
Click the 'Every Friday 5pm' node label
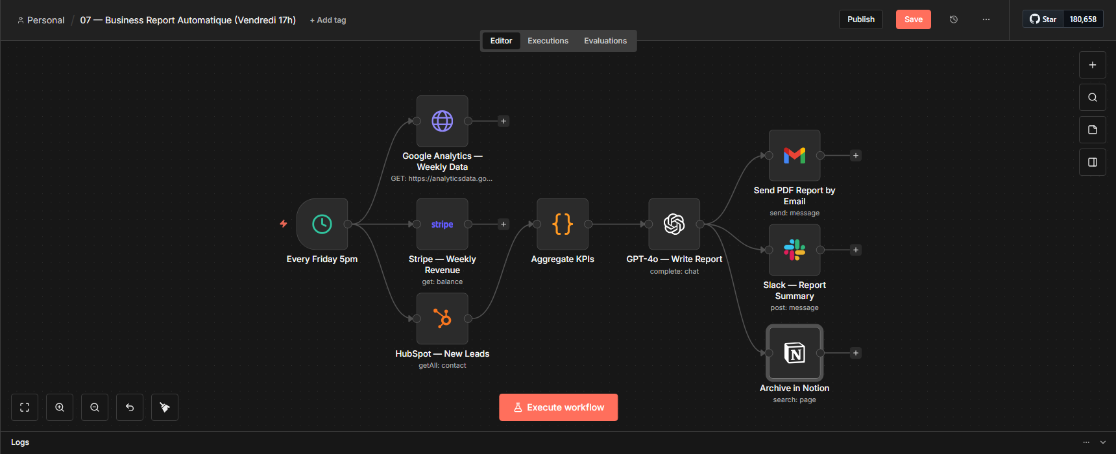[x=322, y=259]
